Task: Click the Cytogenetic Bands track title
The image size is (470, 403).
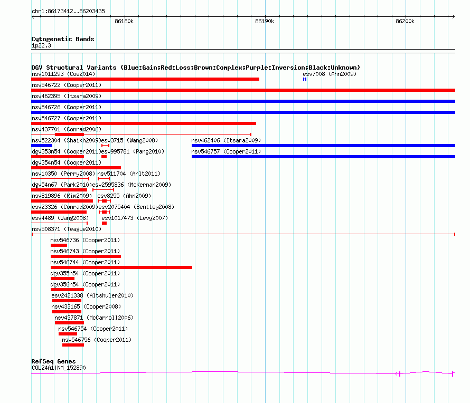Action: tap(63, 39)
